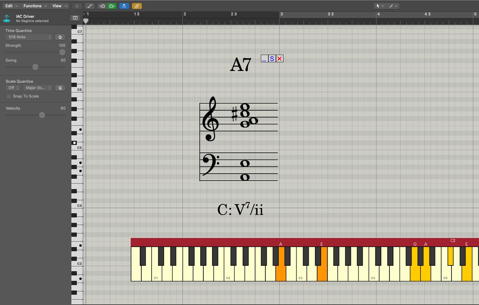Open the pointer tool menu
This screenshot has width=479, height=305.
(x=380, y=6)
